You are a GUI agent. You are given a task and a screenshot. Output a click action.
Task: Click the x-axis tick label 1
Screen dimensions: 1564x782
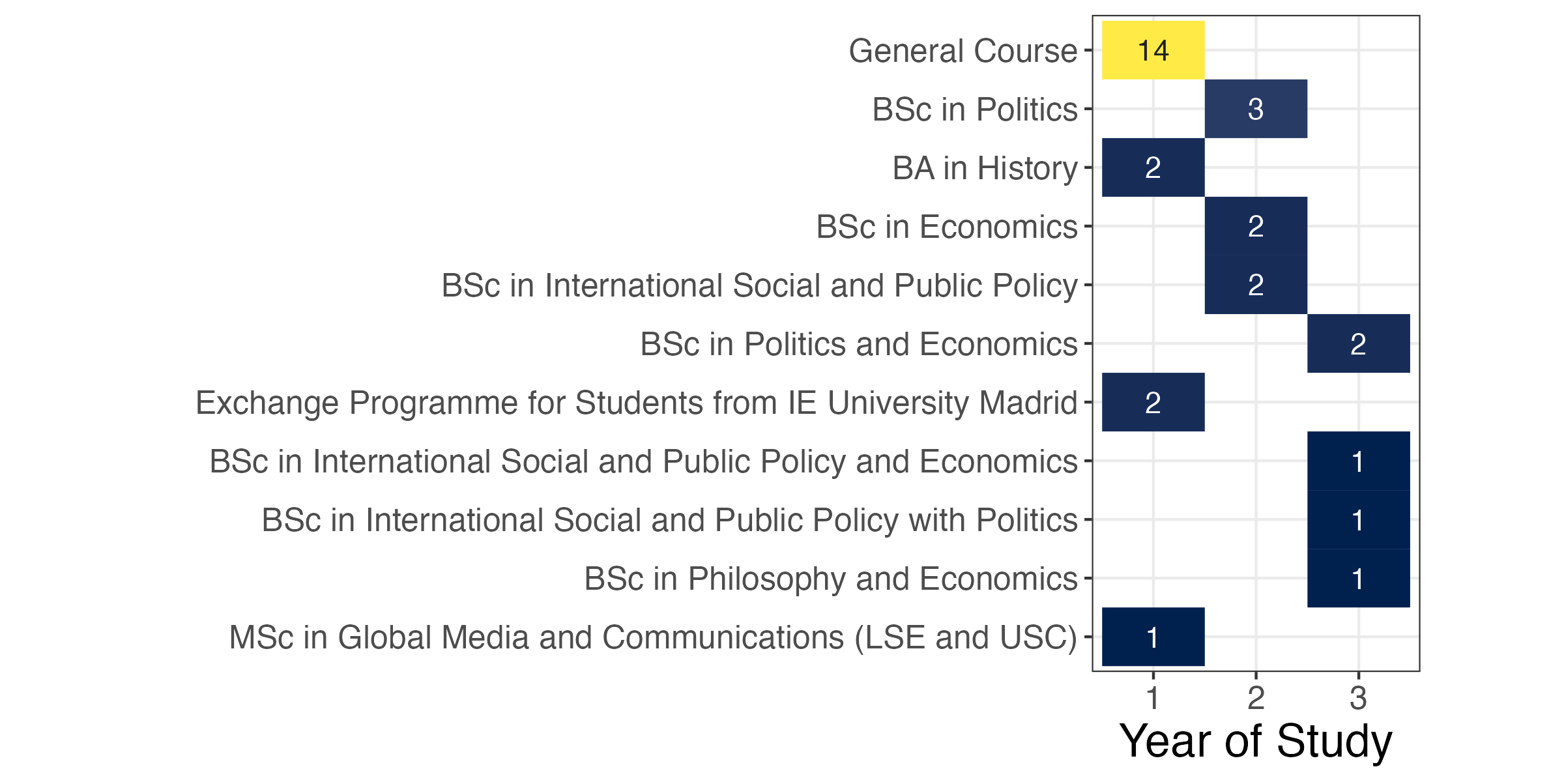[x=1153, y=698]
